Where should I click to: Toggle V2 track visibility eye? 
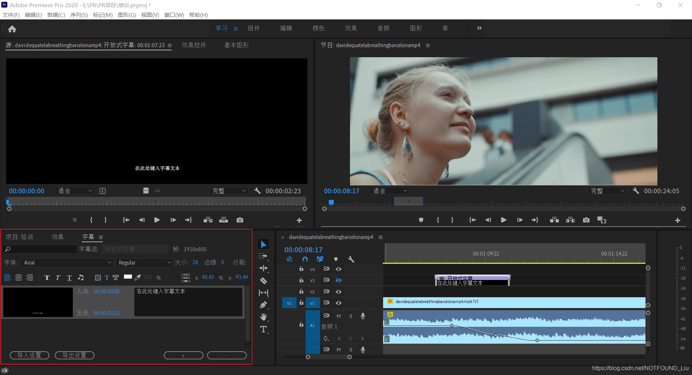pyautogui.click(x=338, y=292)
